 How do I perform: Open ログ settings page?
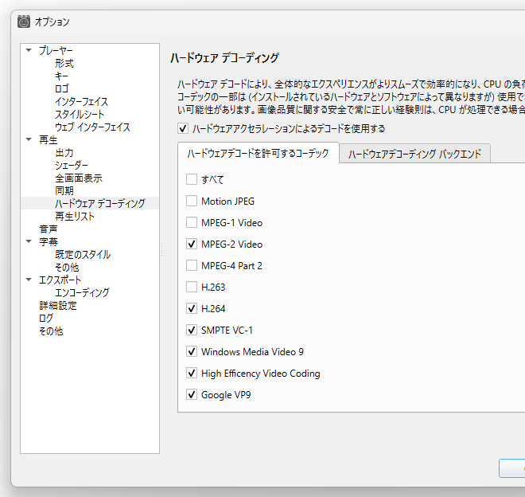coord(46,318)
